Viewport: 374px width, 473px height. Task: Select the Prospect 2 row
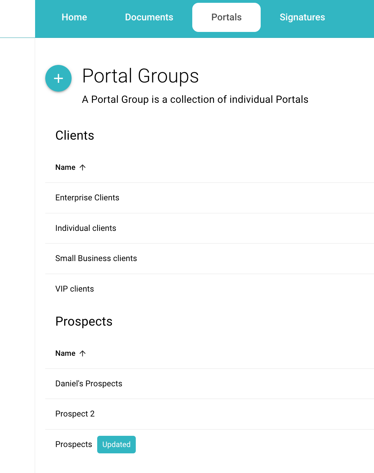75,414
